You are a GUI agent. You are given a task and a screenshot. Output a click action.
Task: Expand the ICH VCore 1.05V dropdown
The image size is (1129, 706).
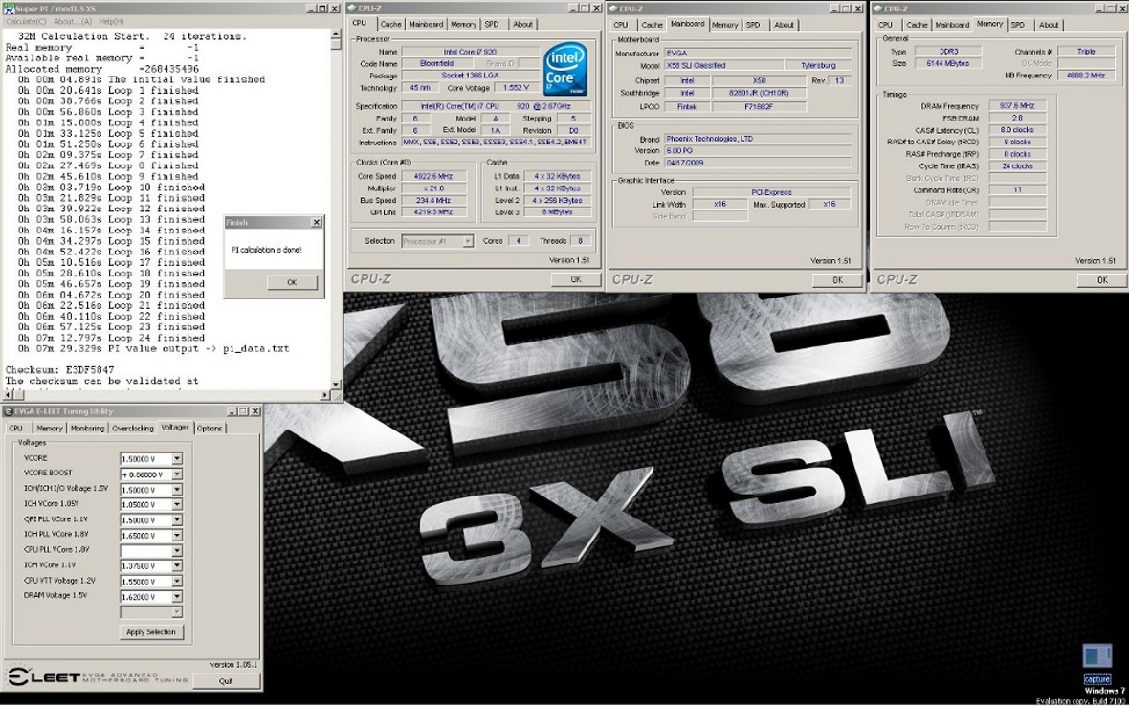click(x=177, y=504)
